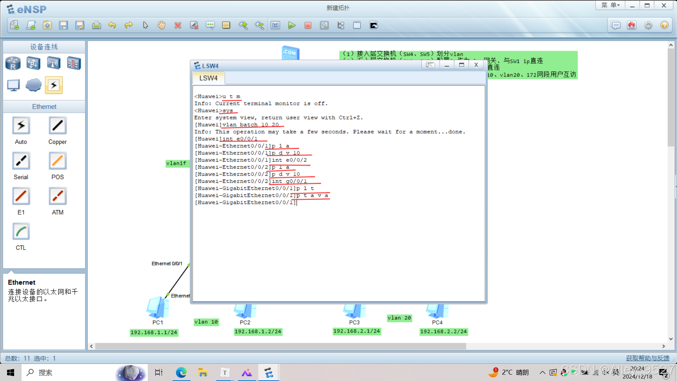The image size is (677, 381).
Task: Click the scroll right arrow at canvas bottom
Action: [664, 346]
